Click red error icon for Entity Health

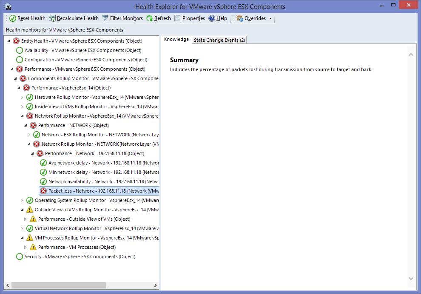[16, 41]
